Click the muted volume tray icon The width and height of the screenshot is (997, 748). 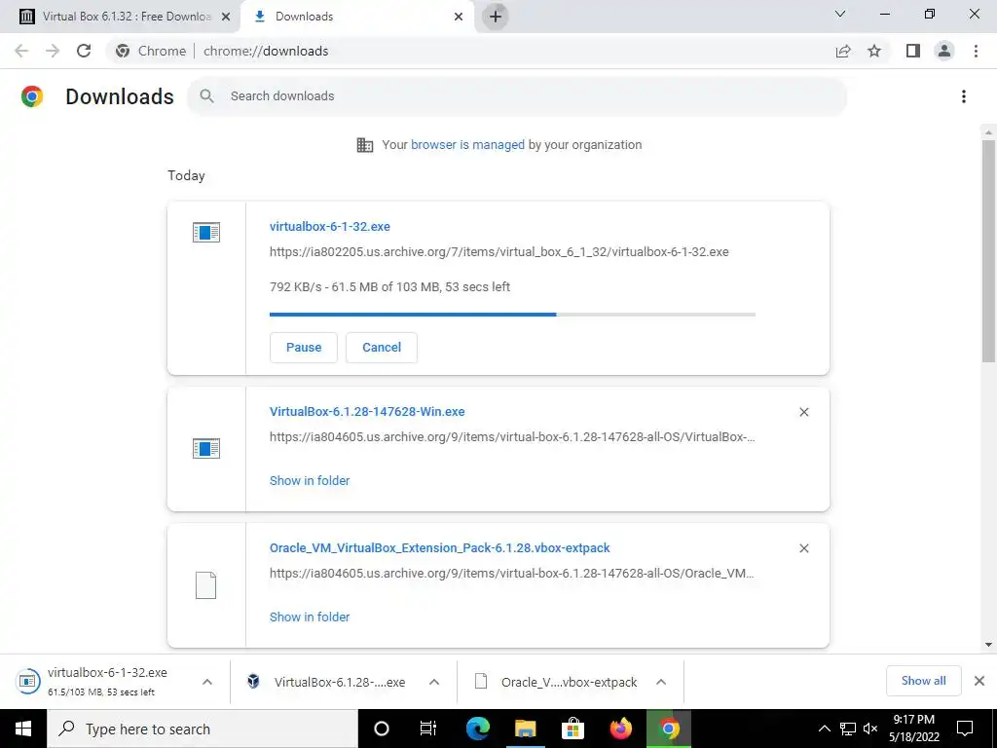pos(870,729)
